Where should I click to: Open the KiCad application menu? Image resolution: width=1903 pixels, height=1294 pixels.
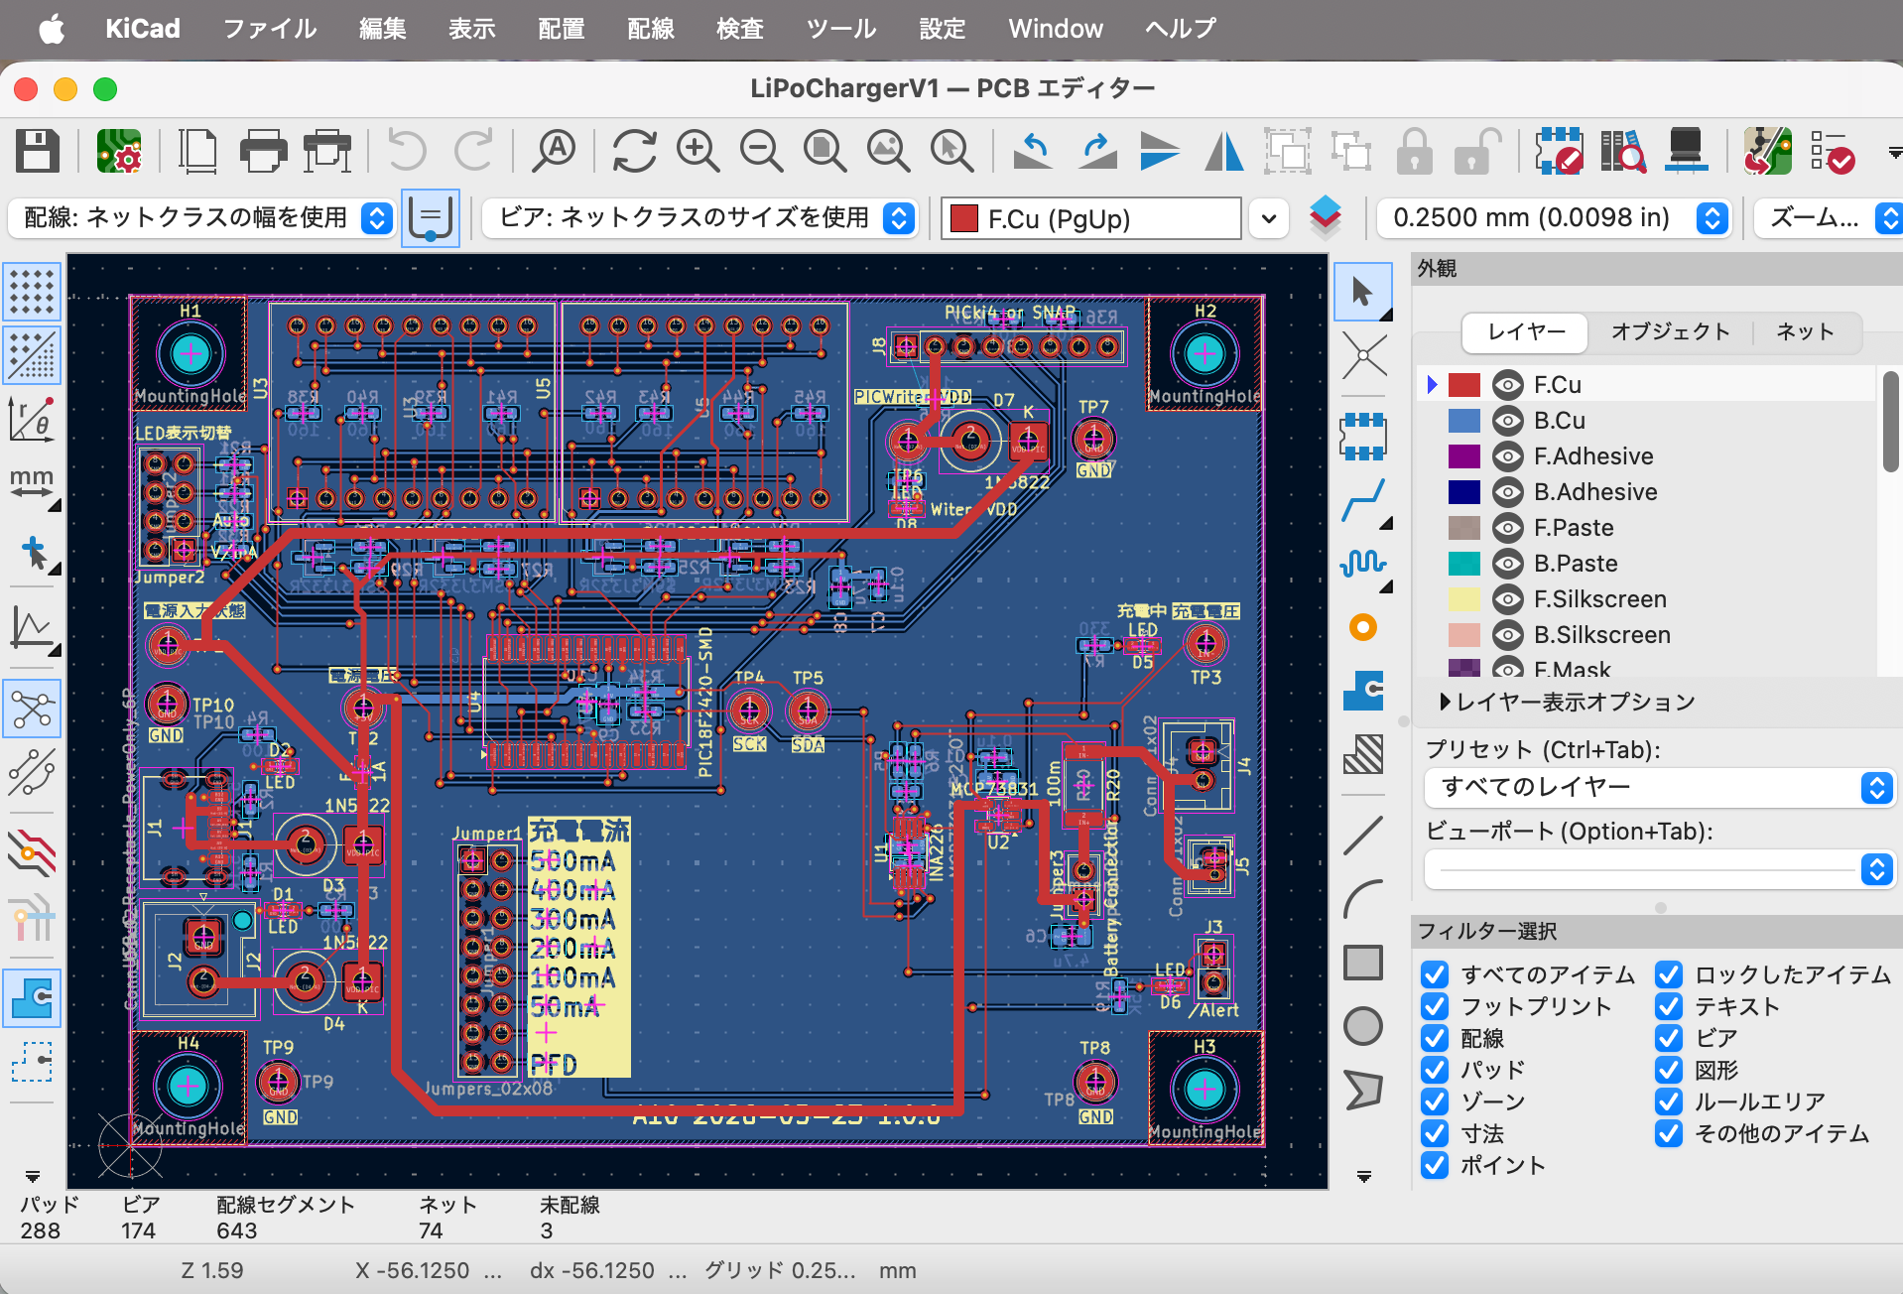(143, 29)
